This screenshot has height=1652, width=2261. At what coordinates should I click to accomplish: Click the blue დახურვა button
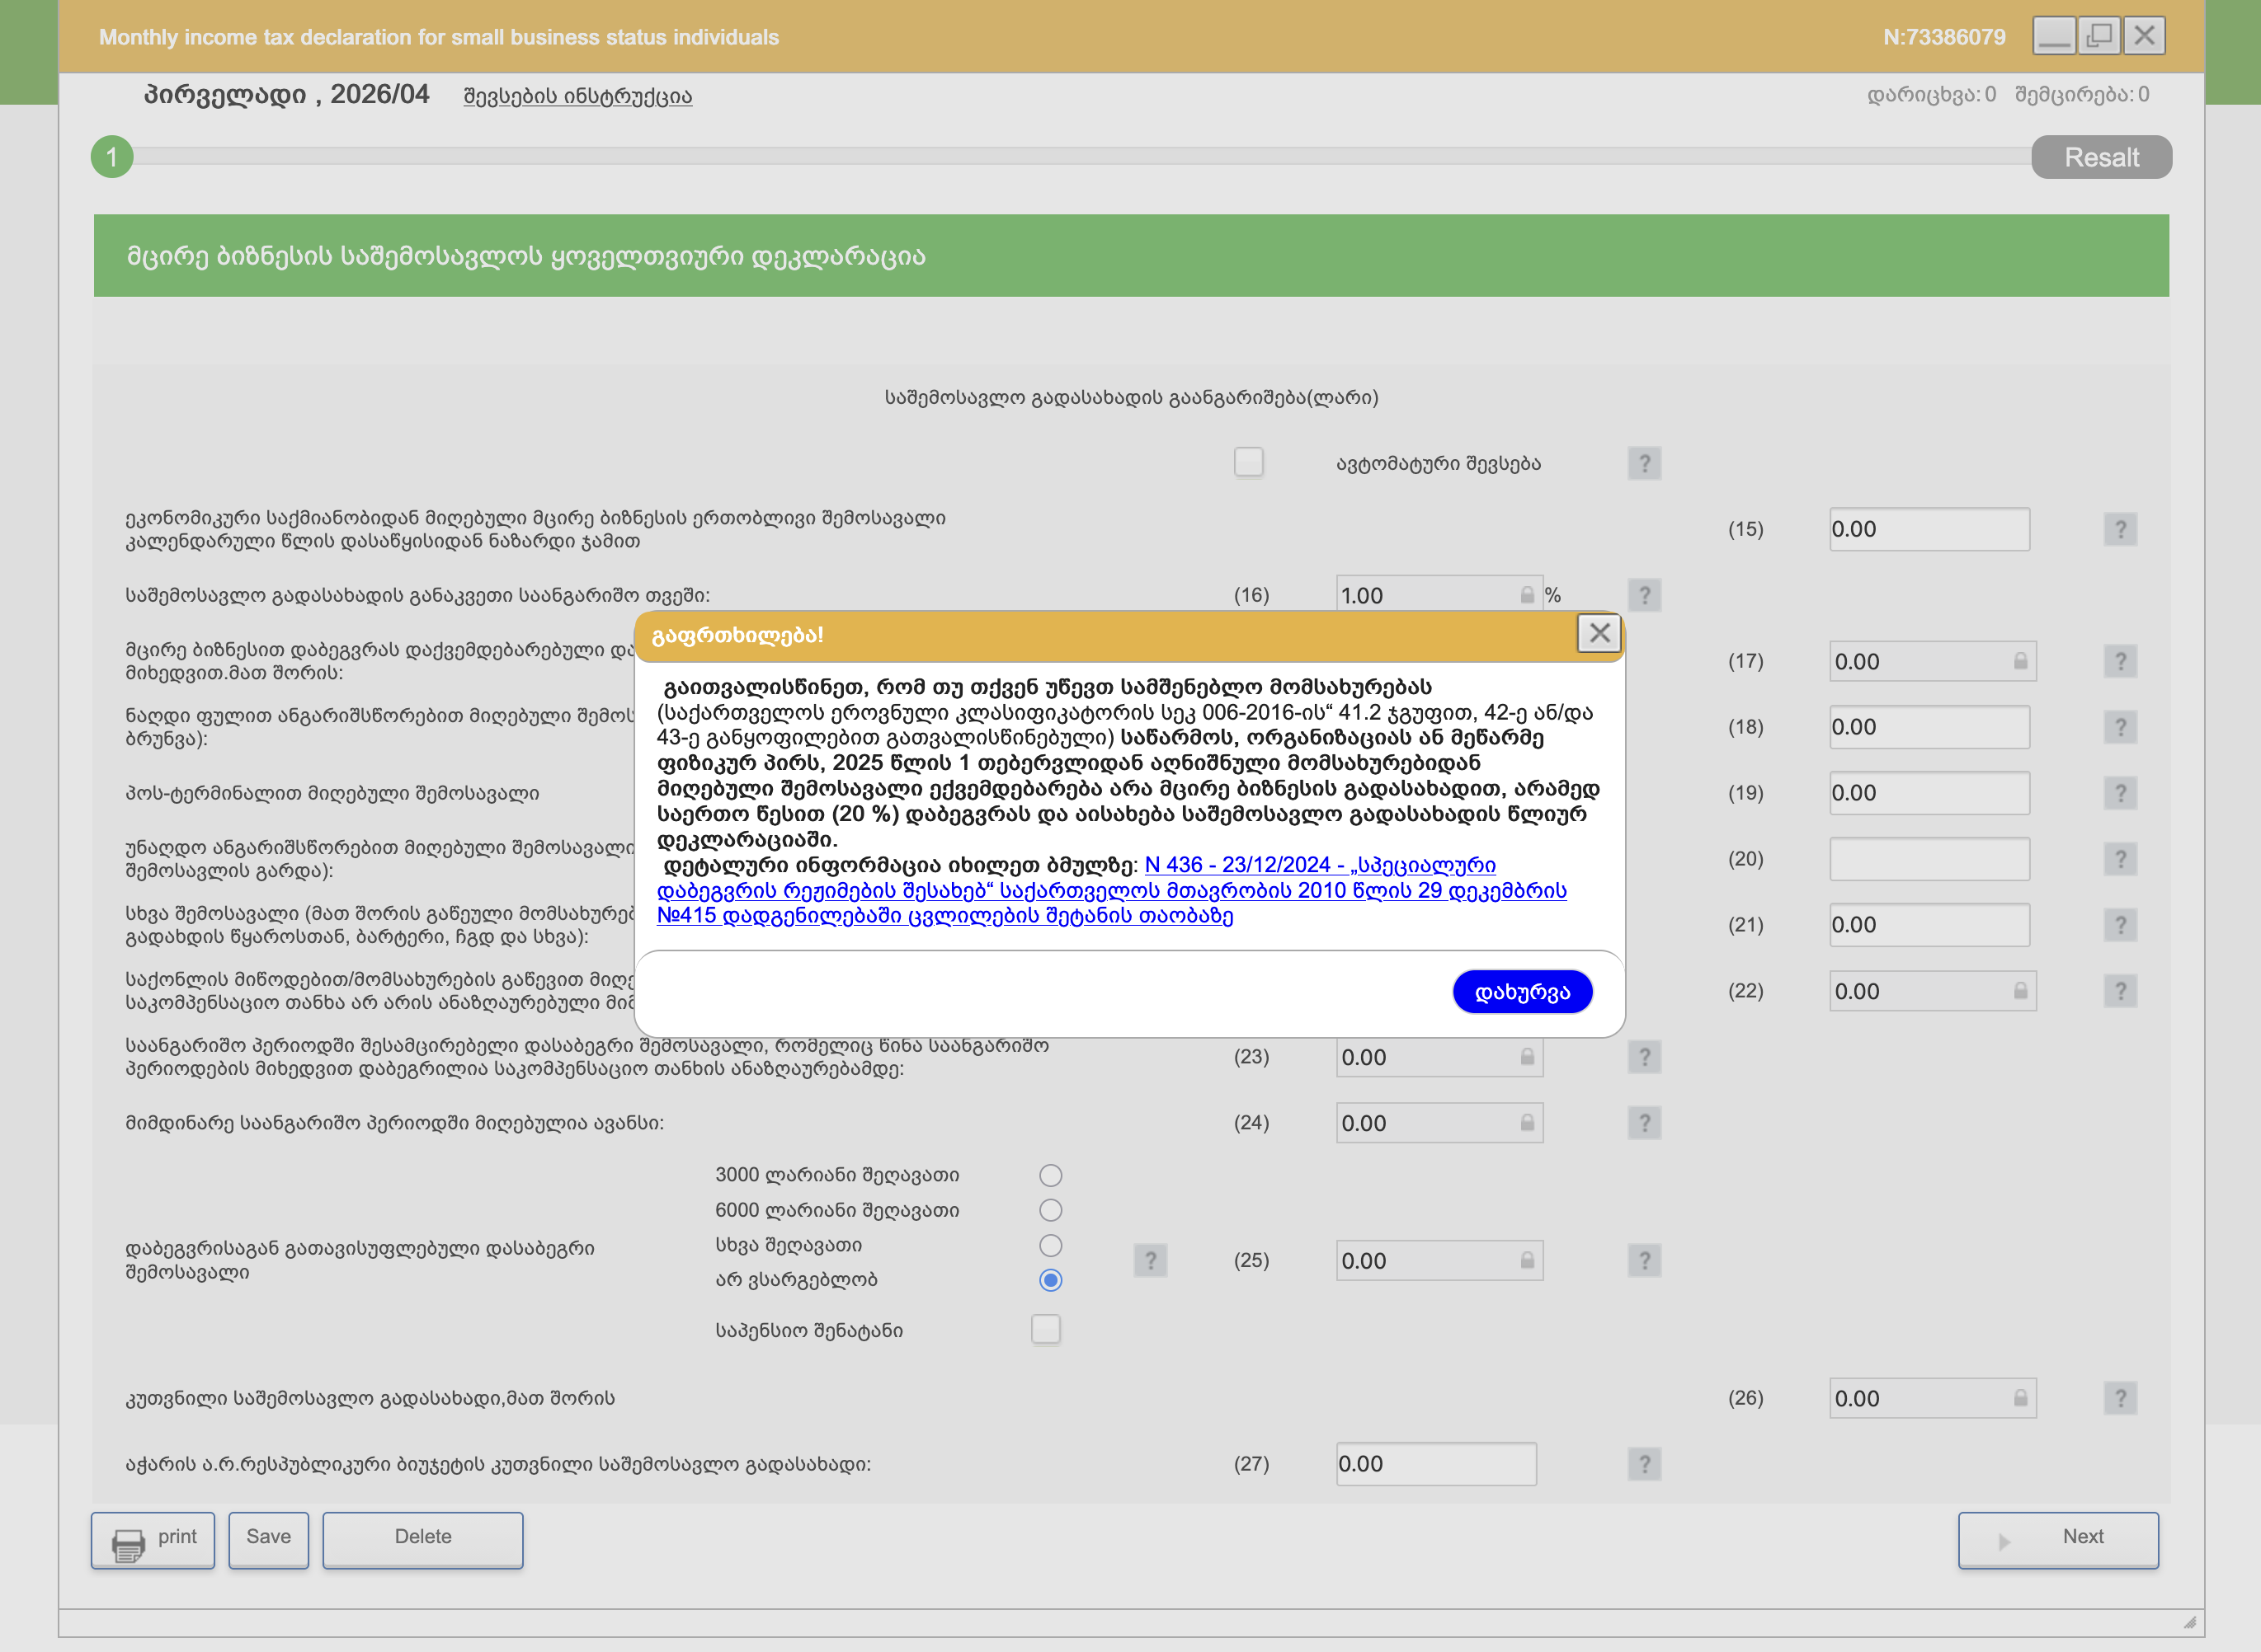1522,992
